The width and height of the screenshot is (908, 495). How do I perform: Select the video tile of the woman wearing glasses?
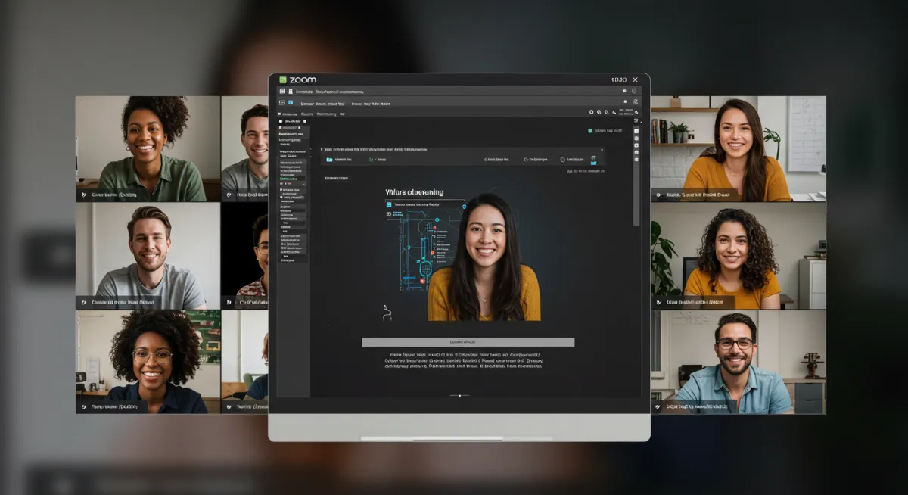coord(148,362)
